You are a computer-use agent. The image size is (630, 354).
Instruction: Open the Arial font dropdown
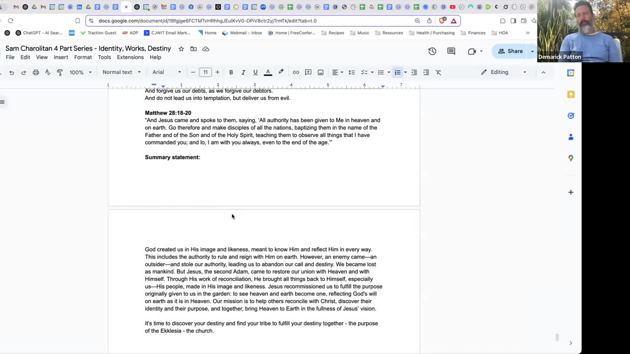(166, 72)
